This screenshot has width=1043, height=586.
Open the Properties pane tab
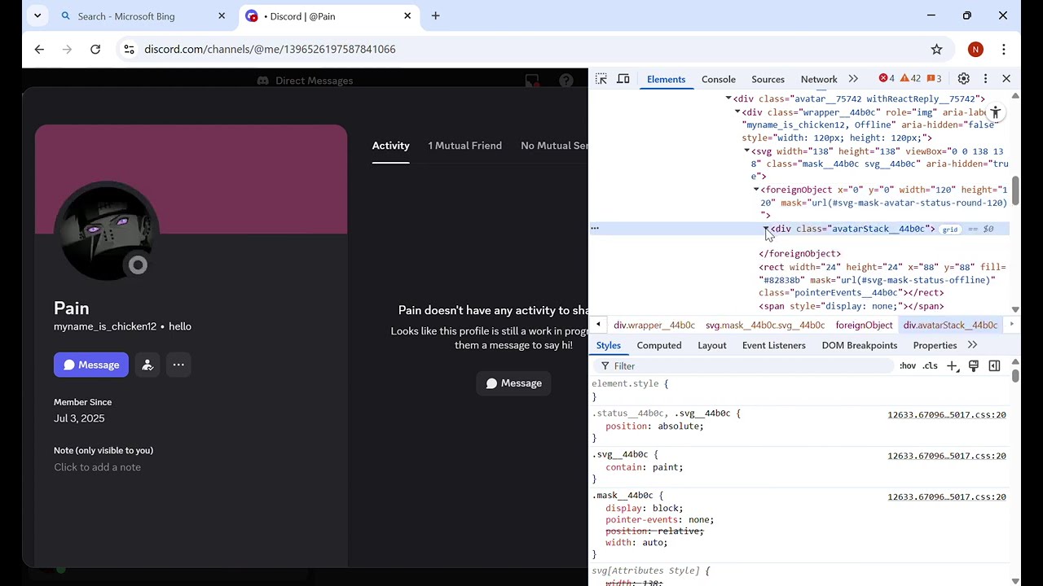[x=935, y=345]
